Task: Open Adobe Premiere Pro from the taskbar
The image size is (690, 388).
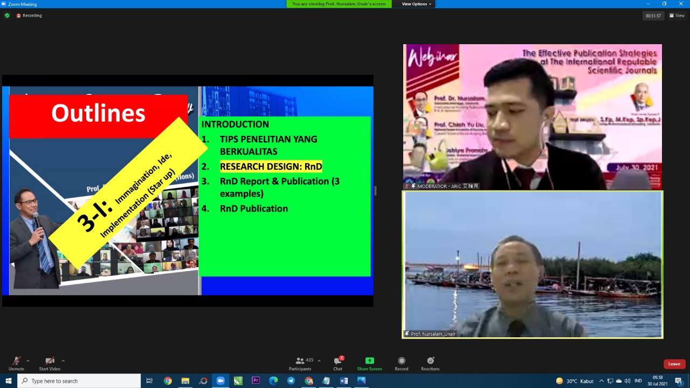Action: coord(256,381)
